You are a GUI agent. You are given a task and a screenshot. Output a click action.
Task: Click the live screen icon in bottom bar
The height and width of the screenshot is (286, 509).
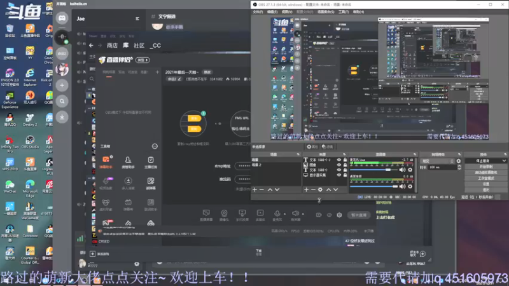(206, 215)
